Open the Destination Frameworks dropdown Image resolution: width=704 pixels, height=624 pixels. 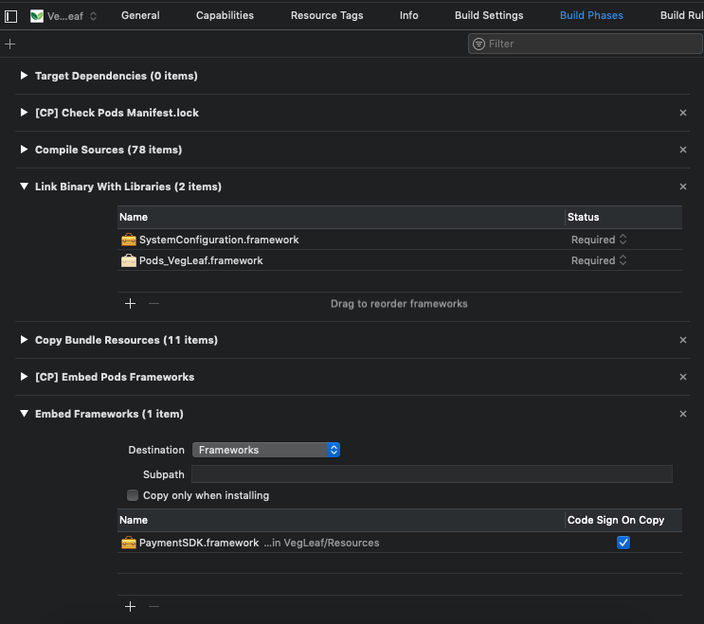(x=266, y=450)
